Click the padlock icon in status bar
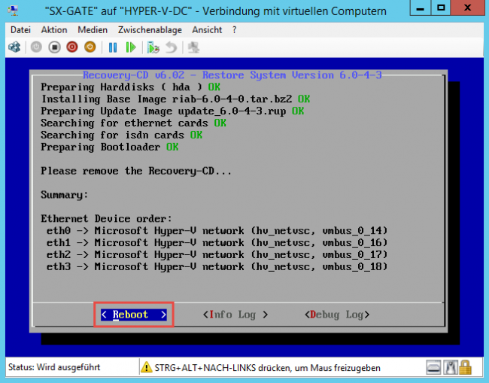Viewport: 489px width, 383px height. (x=466, y=367)
